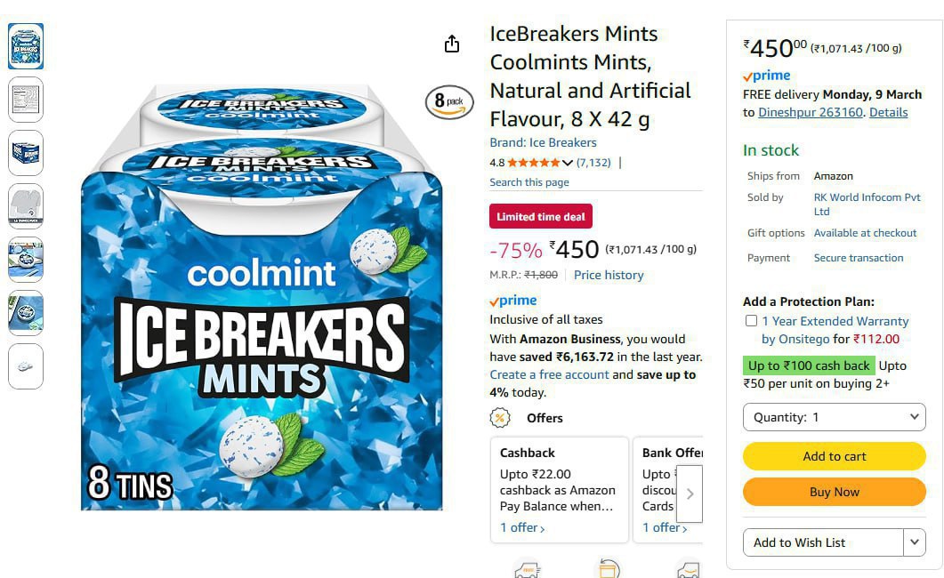Click the Offers percent badge icon
Viewport: 944px width, 578px height.
click(x=500, y=417)
